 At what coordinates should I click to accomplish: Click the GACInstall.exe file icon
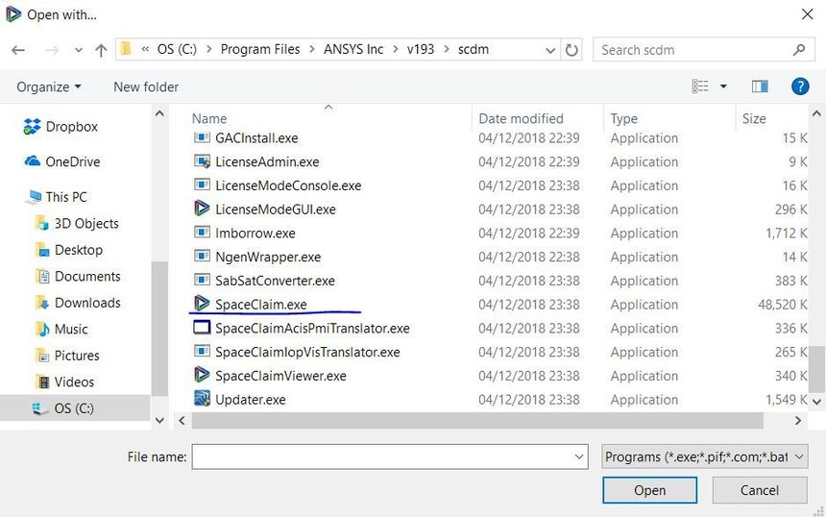[202, 137]
